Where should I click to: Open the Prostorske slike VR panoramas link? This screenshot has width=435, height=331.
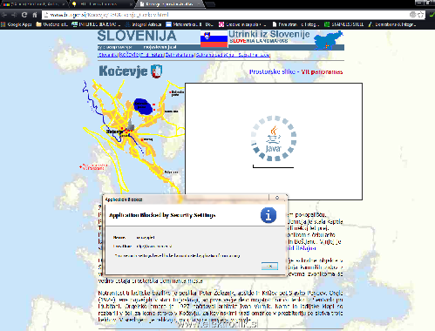point(296,71)
